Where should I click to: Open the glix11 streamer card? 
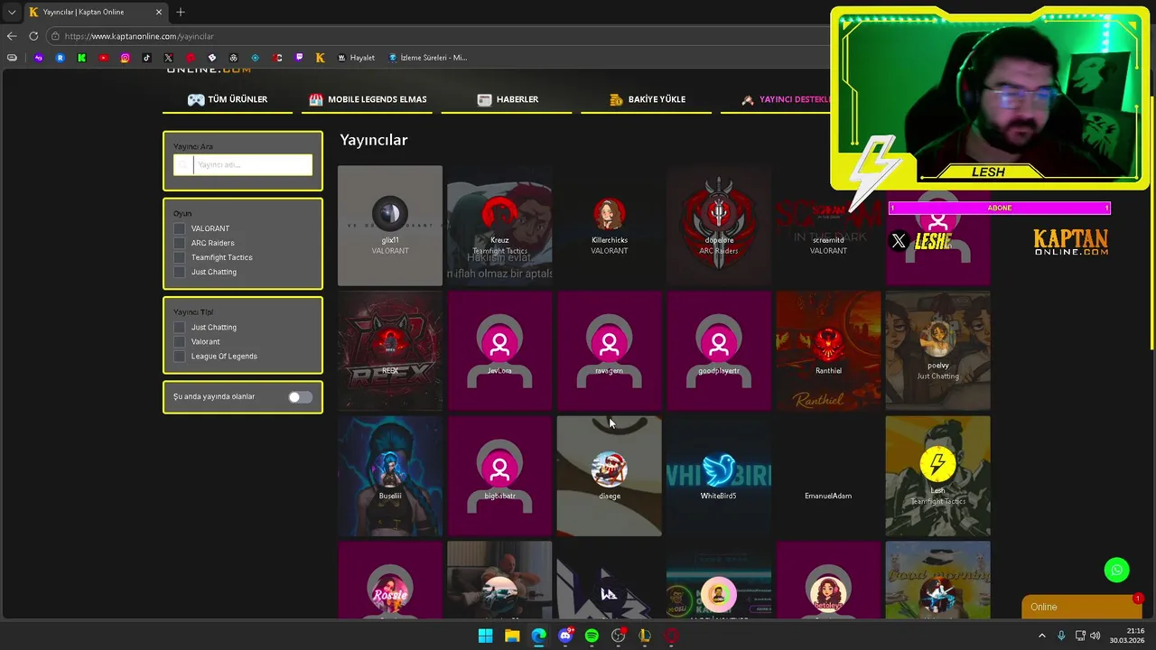click(390, 226)
